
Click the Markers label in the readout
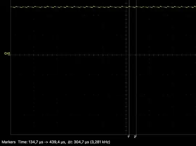coord(9,142)
